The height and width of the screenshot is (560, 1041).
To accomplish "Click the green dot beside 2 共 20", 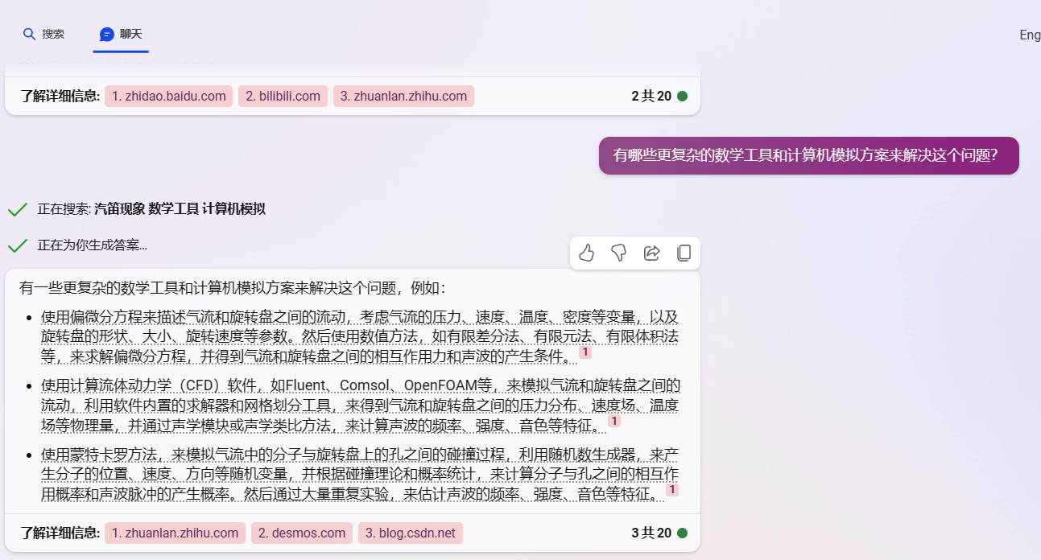I will pos(683,96).
